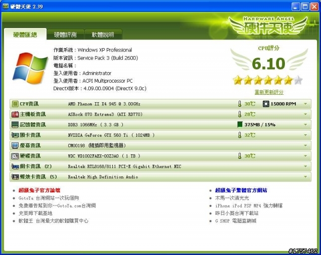Open the G SHOP 電腦直銷城 link
This screenshot has height=255, width=321.
point(236,221)
